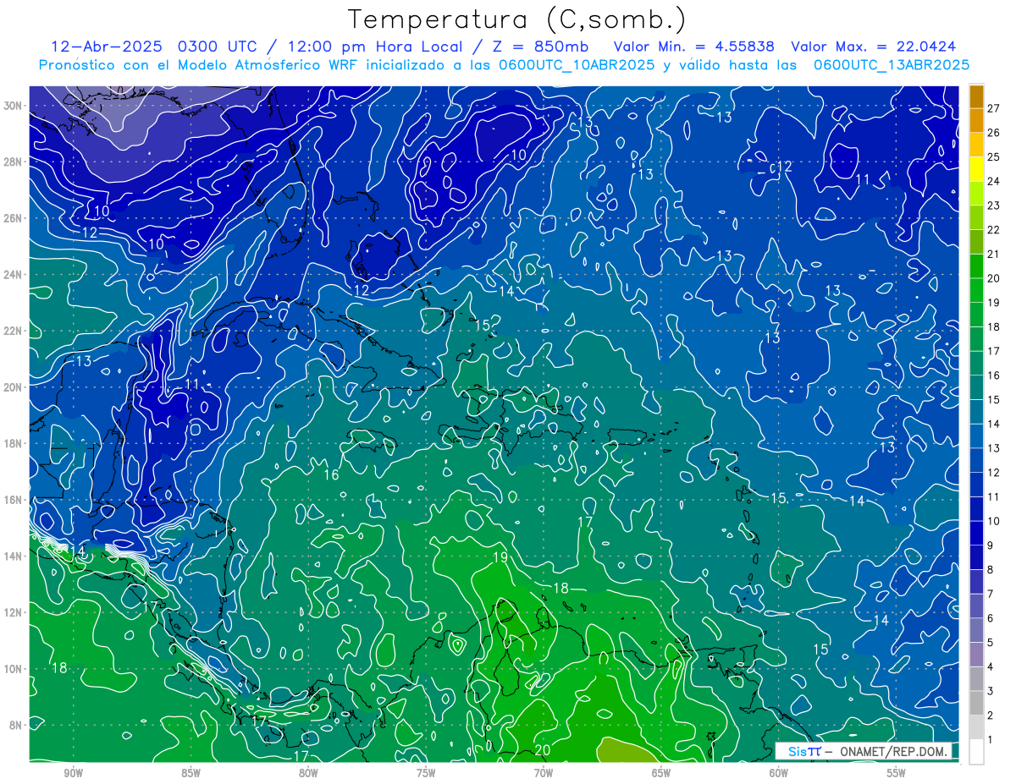Click the "90W" longitude label
Viewport: 1016px width, 784px height.
click(74, 773)
